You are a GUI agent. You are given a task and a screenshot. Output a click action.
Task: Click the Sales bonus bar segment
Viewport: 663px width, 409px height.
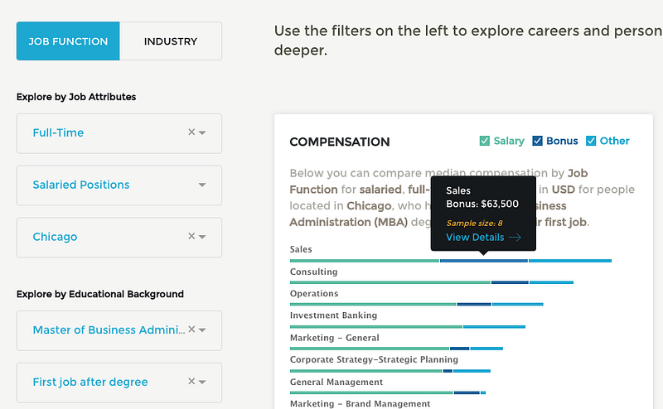pos(483,261)
